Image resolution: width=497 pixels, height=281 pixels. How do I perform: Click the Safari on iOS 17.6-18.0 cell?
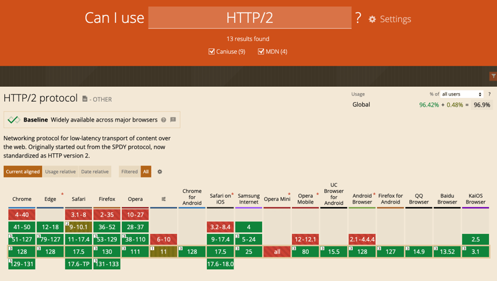[221, 264]
